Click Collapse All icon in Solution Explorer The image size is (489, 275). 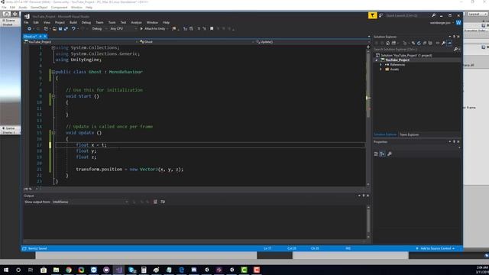tap(425, 43)
